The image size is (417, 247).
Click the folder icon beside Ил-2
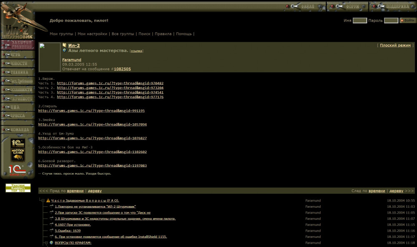pos(64,45)
